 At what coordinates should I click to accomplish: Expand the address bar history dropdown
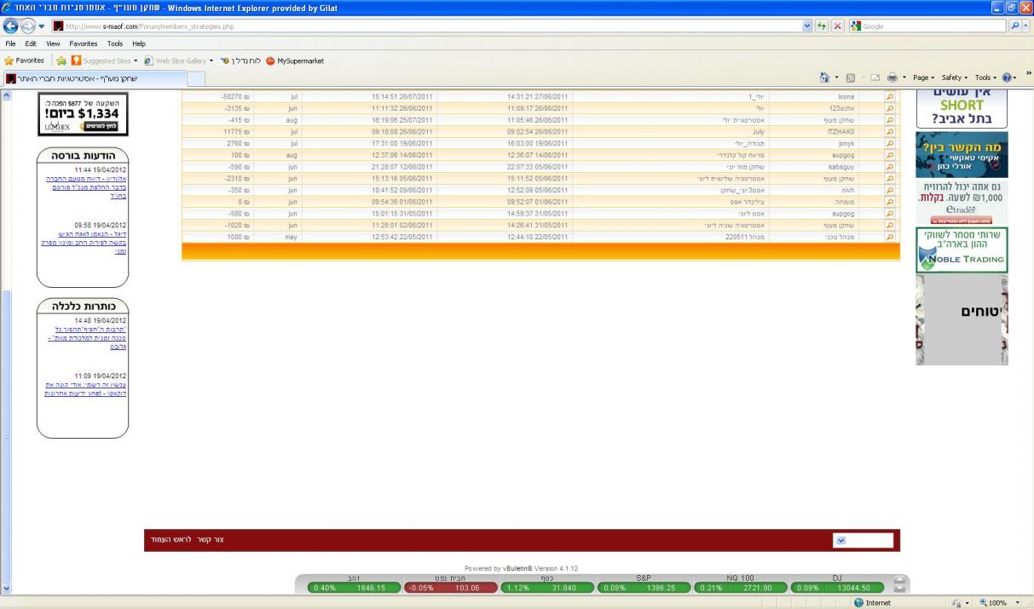point(808,26)
